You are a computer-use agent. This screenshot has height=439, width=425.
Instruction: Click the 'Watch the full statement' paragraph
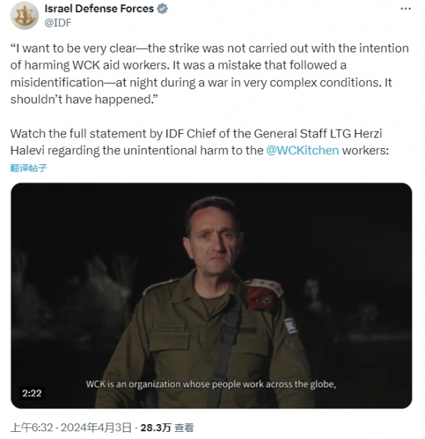point(200,142)
